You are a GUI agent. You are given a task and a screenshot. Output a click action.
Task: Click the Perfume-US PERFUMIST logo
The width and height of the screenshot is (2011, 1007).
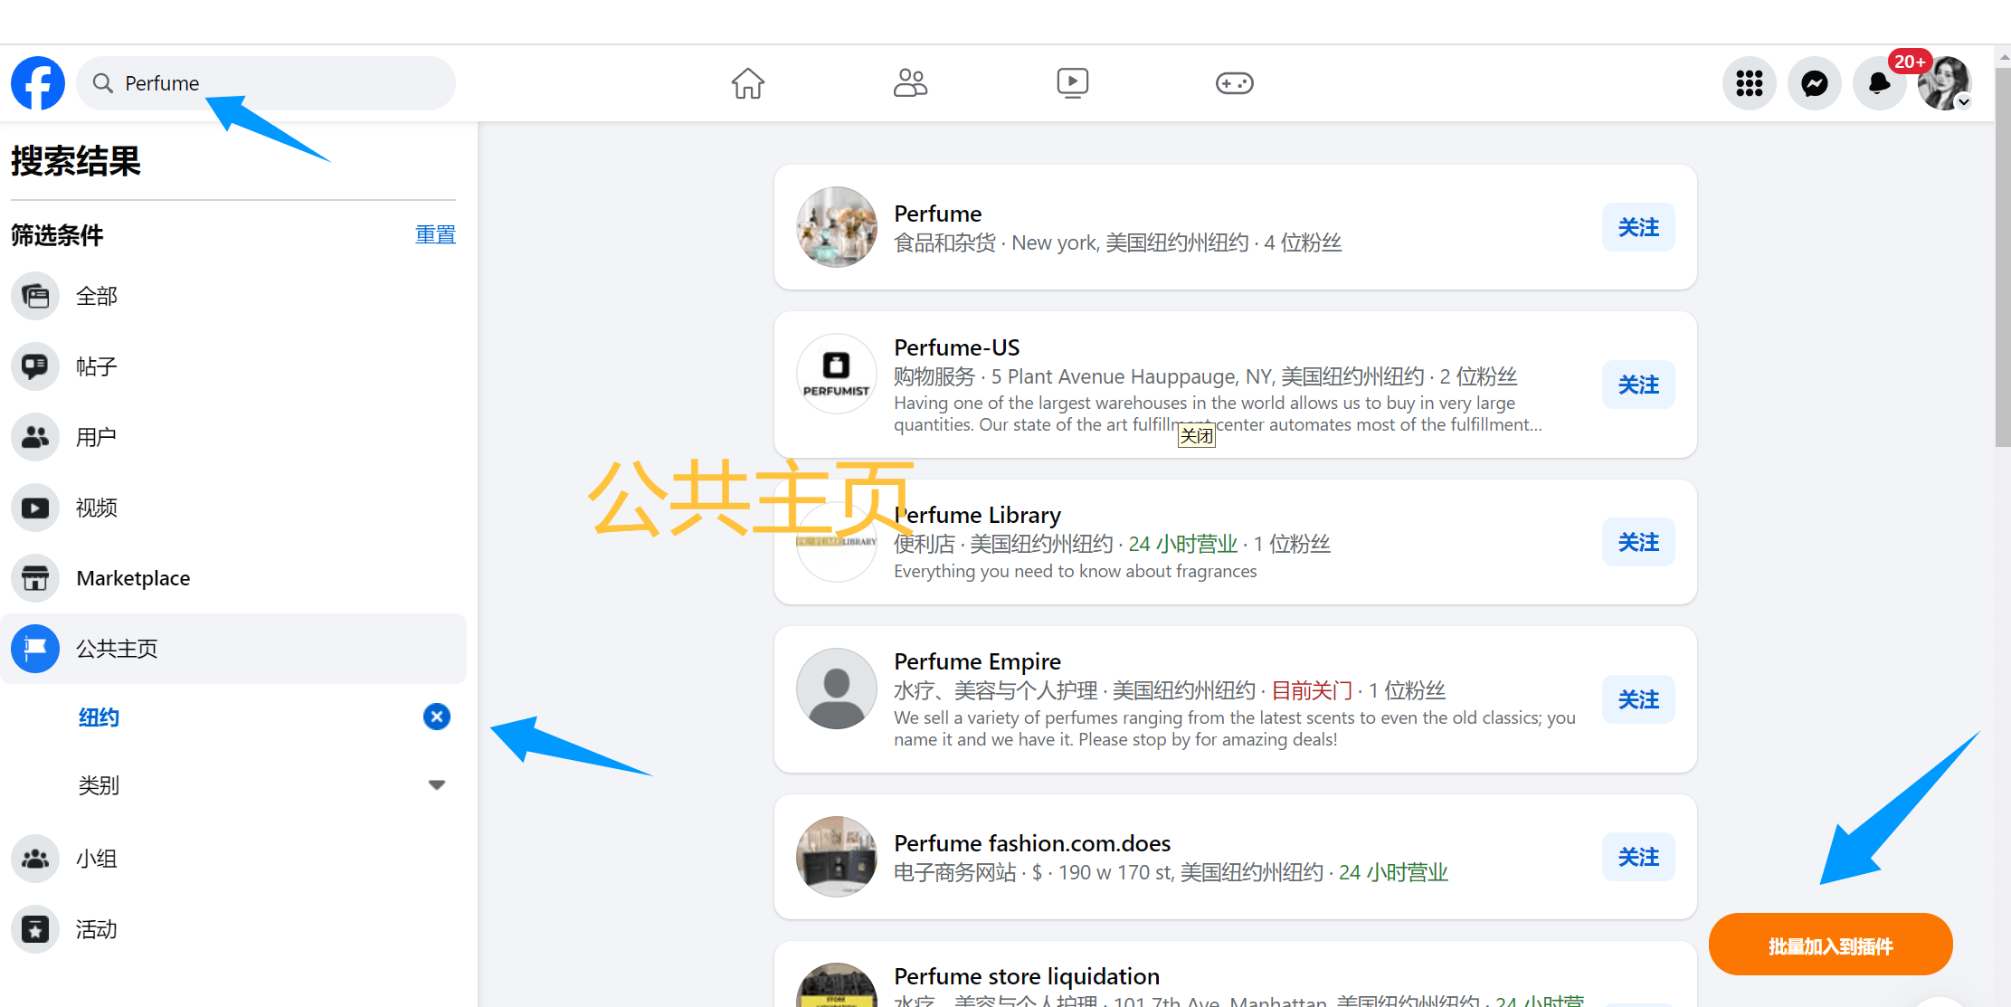click(x=837, y=374)
